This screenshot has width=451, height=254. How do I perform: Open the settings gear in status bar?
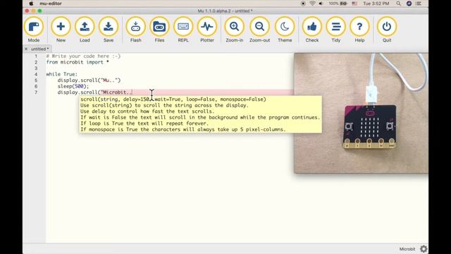pyautogui.click(x=424, y=248)
